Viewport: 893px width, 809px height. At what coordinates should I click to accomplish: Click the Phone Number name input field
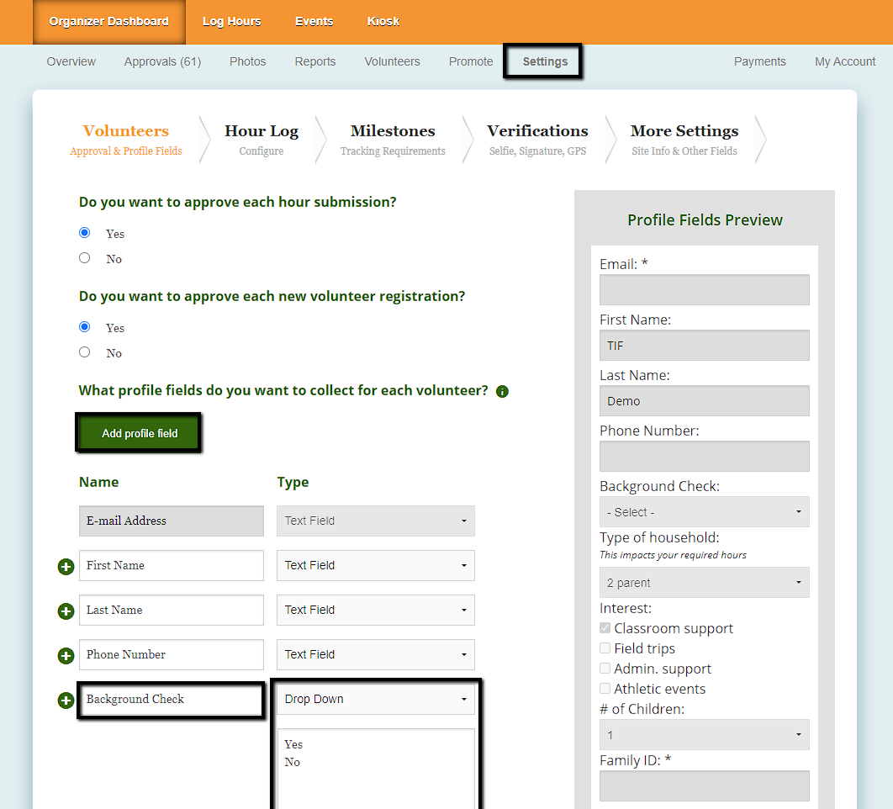[x=172, y=654]
